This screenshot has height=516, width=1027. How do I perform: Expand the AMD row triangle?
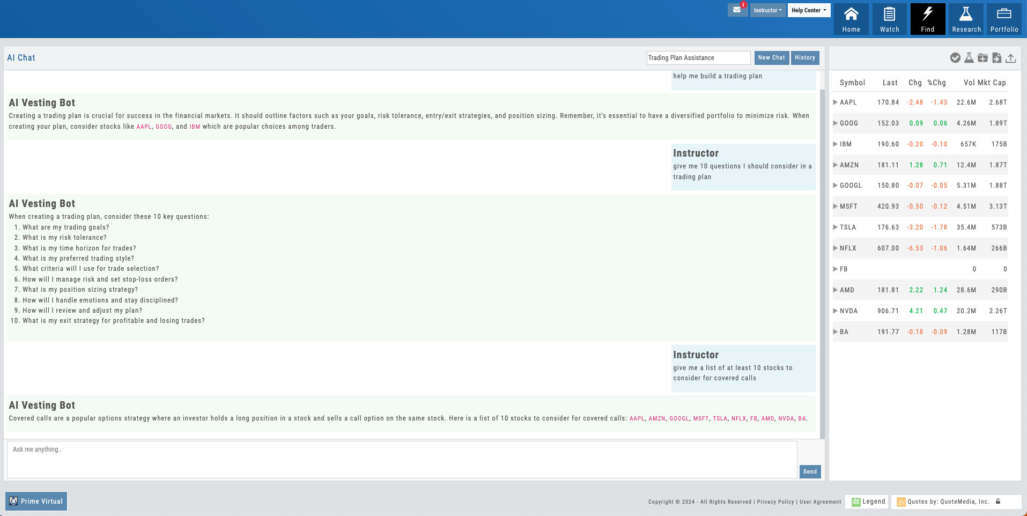(x=836, y=290)
